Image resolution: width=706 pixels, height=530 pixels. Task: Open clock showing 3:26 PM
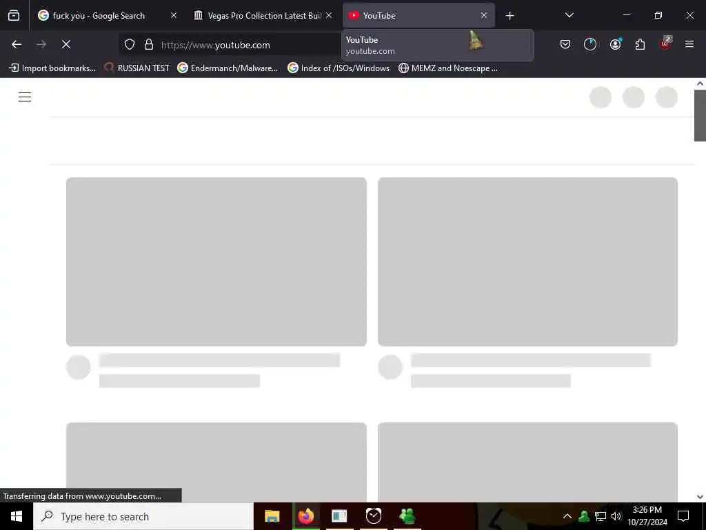click(x=647, y=516)
